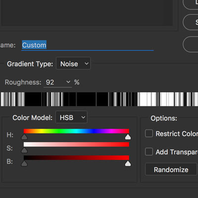
Task: Enable the Add Transparency checkbox
Action: pos(149,151)
